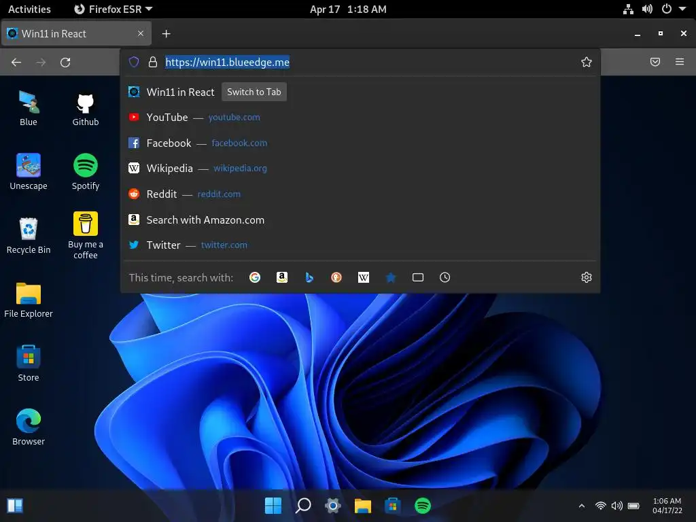Open the GNOME top bar volume icon
The height and width of the screenshot is (522, 696).
tap(647, 9)
